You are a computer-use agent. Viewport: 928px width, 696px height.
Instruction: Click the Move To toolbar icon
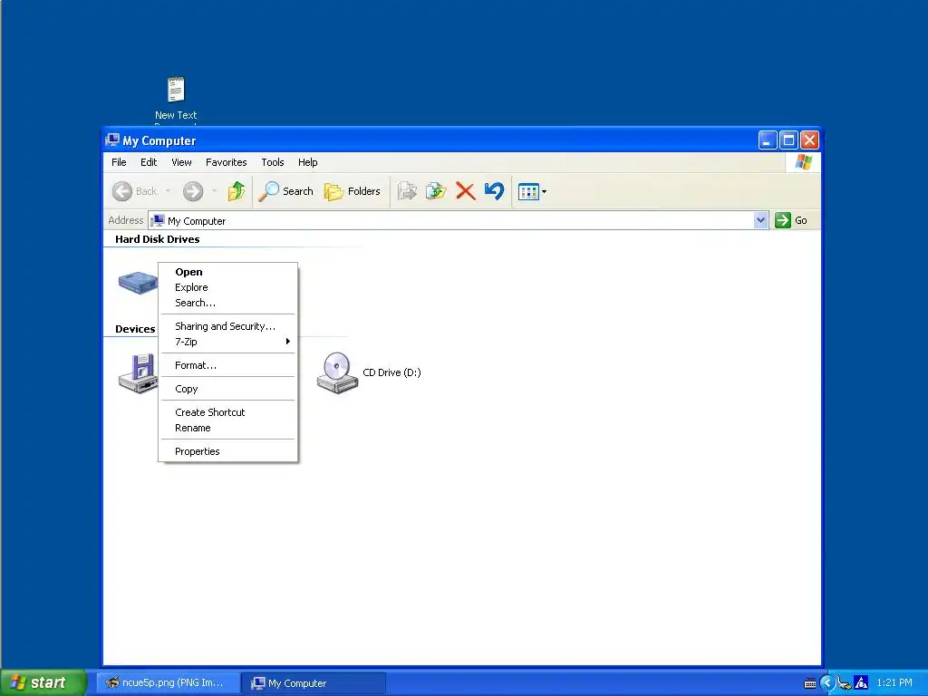tap(407, 191)
